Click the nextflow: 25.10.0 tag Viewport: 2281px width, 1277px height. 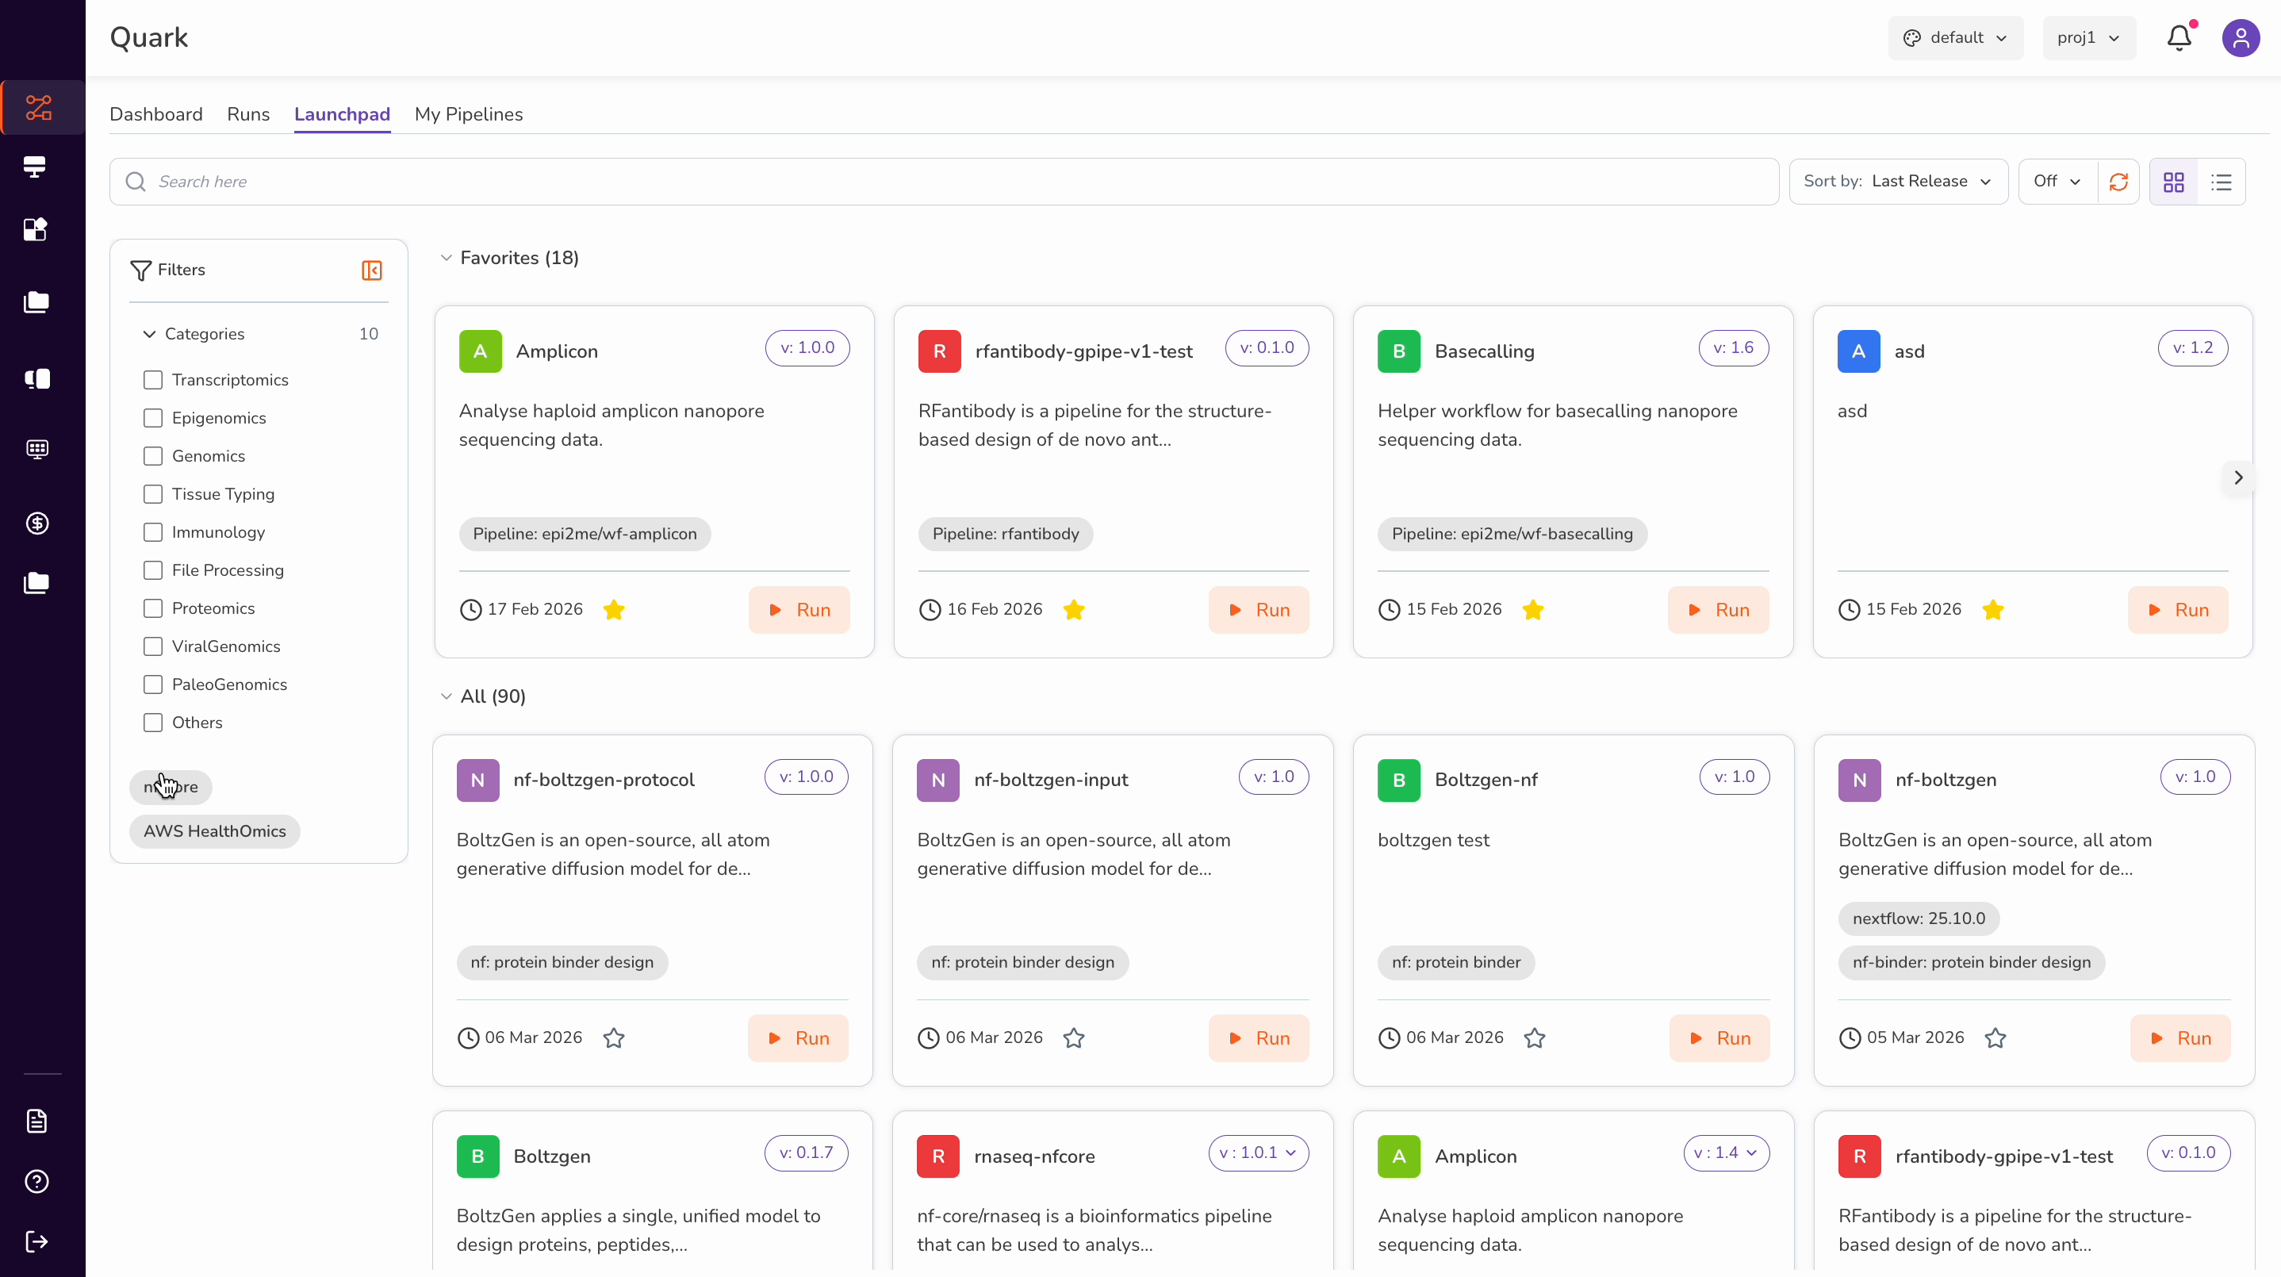pos(1919,918)
